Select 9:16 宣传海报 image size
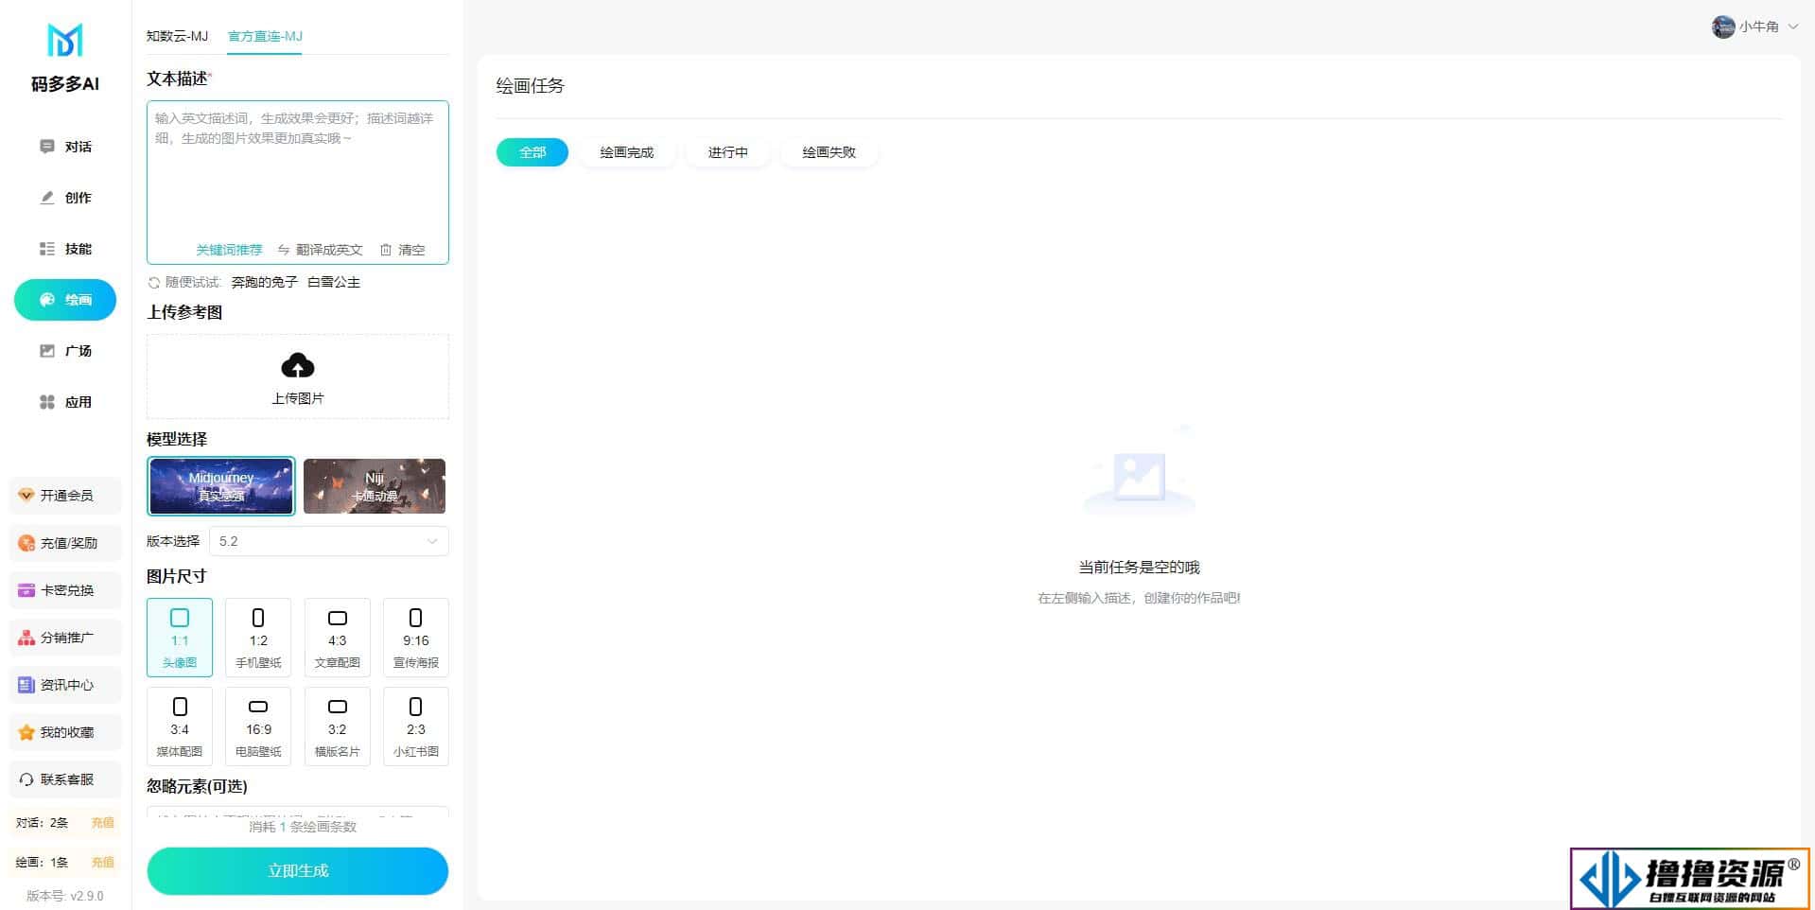This screenshot has height=910, width=1815. tap(416, 638)
